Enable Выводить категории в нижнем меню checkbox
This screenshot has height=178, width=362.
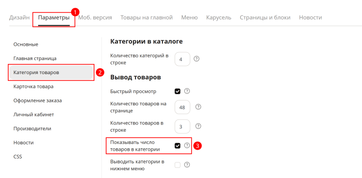click(178, 165)
